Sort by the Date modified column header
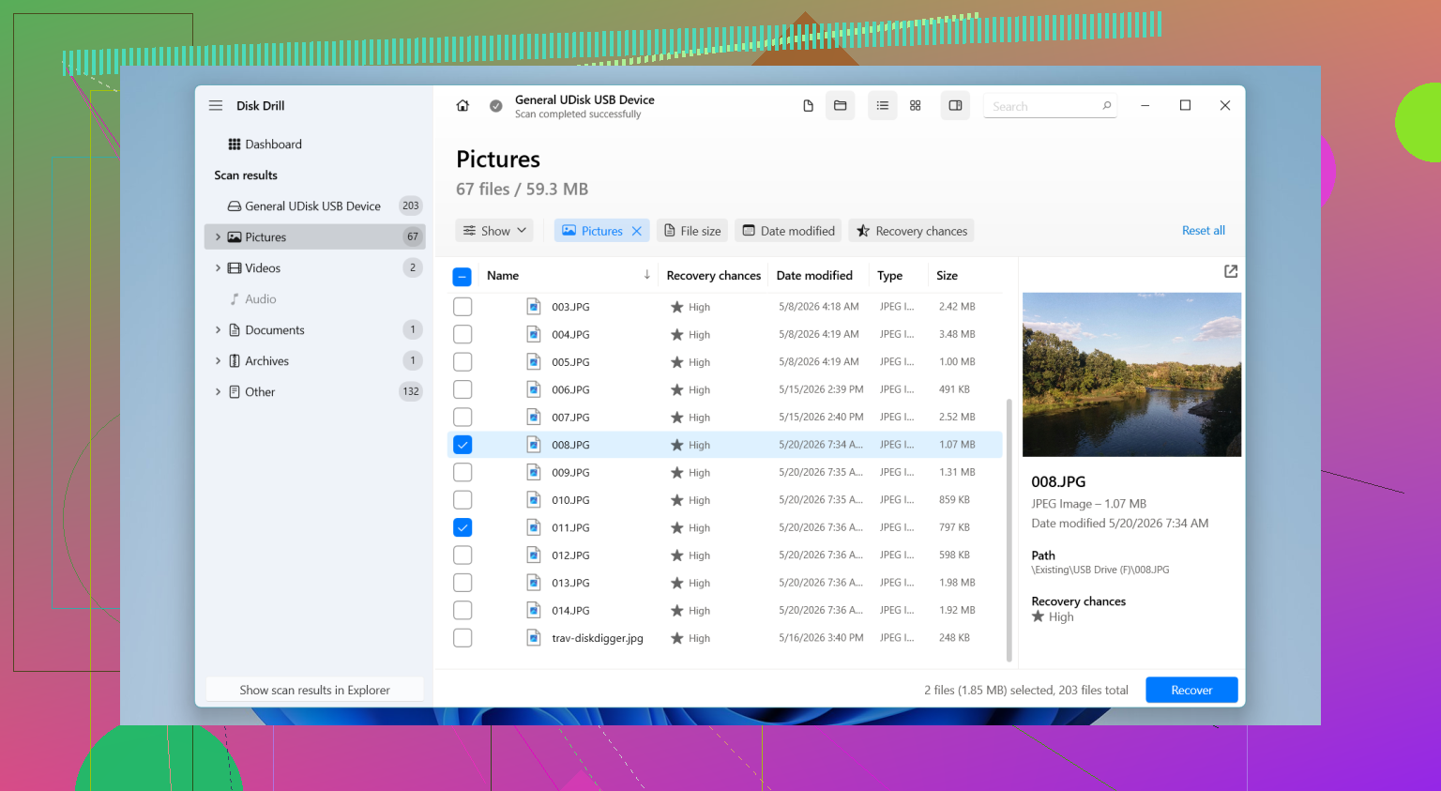 click(814, 275)
